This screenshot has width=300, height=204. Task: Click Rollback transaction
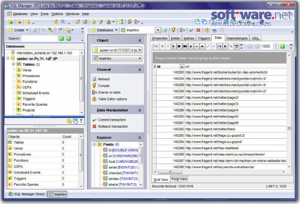pyautogui.click(x=113, y=126)
